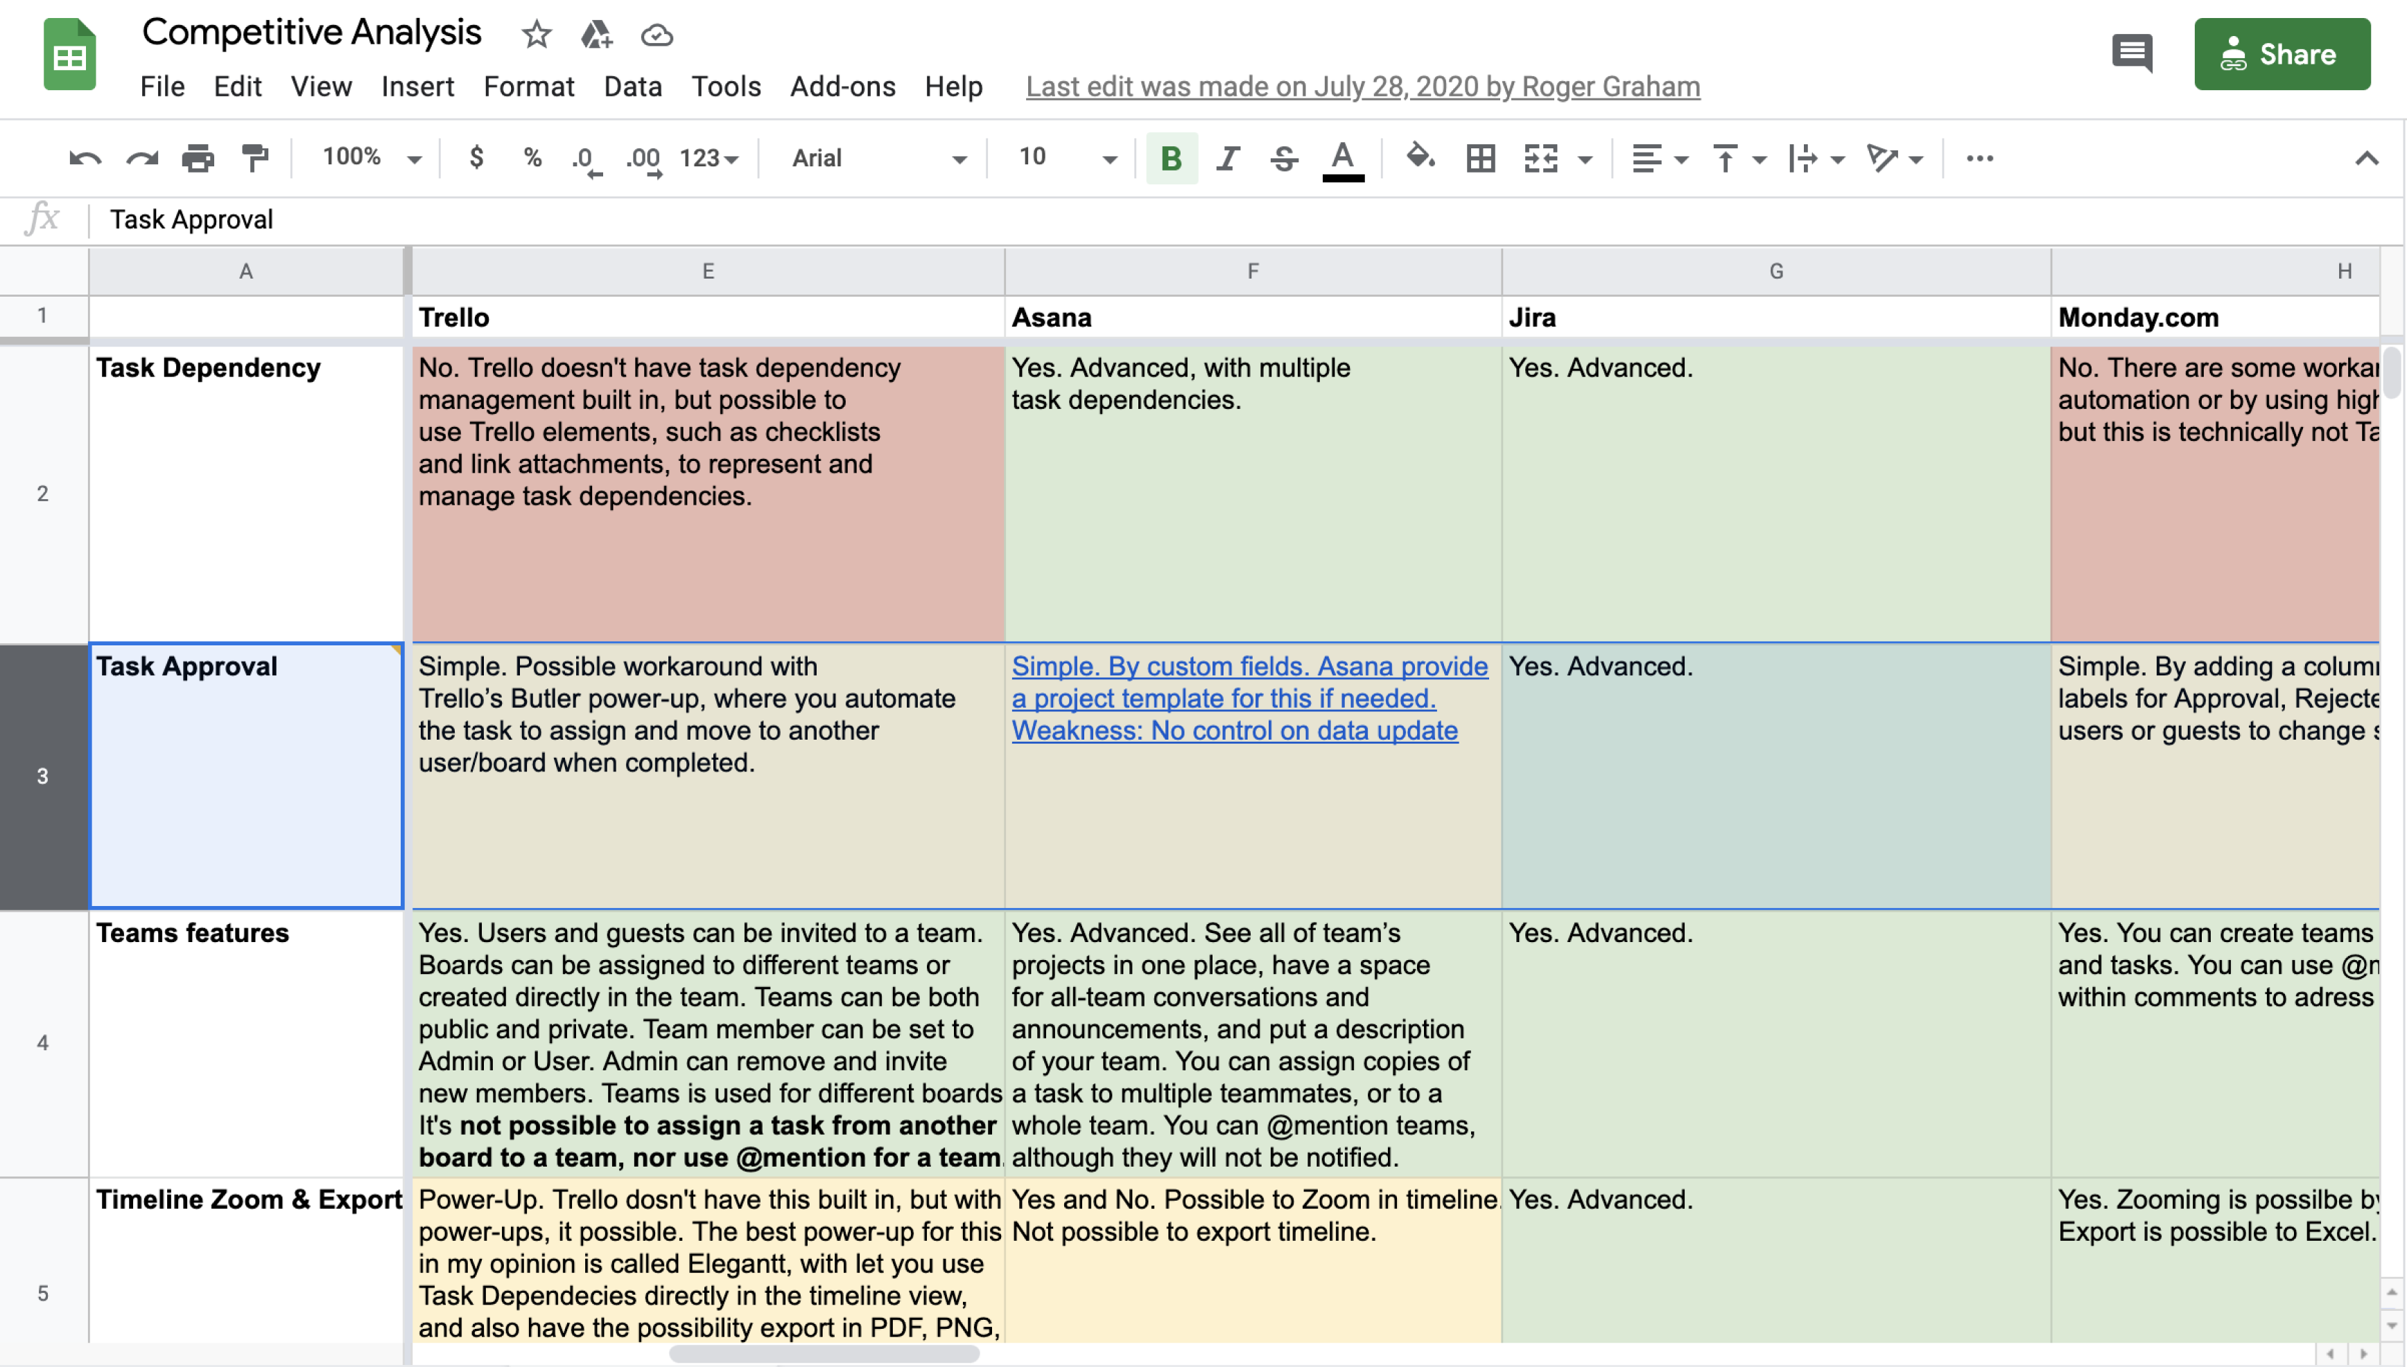Open the text color picker
This screenshot has width=2407, height=1367.
[1342, 159]
